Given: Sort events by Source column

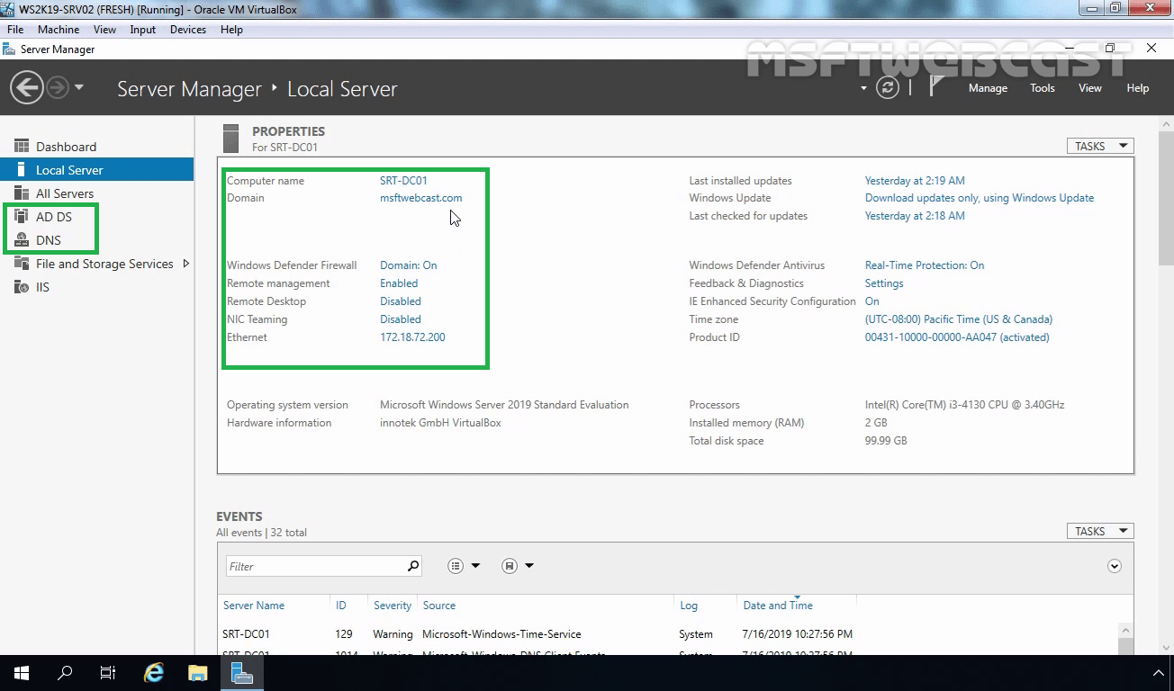Looking at the screenshot, I should (x=439, y=606).
